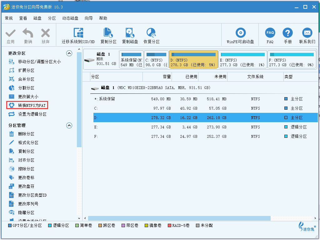Image resolution: width=320 pixels, height=240 pixels.
Task: Click the Apply (应用) checkmark icon
Action: click(10, 33)
